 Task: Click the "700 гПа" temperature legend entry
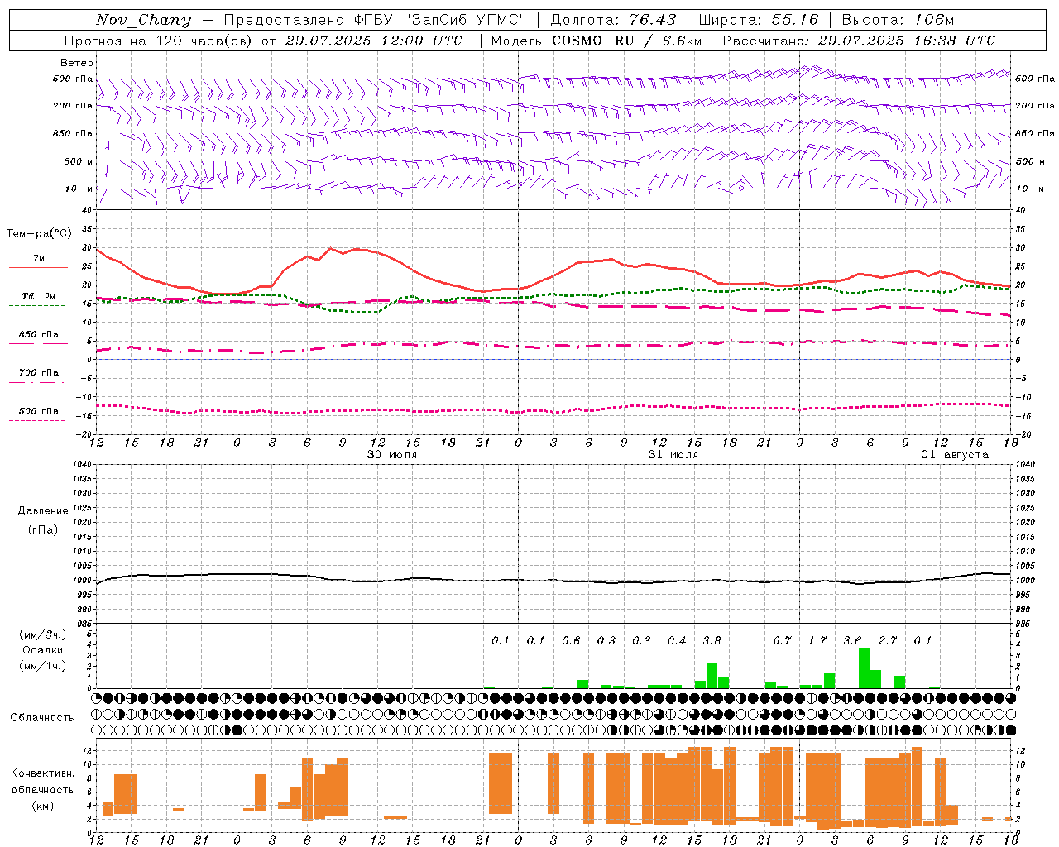click(39, 373)
